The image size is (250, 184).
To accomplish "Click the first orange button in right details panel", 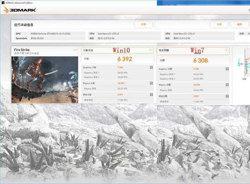I will click(219, 25).
